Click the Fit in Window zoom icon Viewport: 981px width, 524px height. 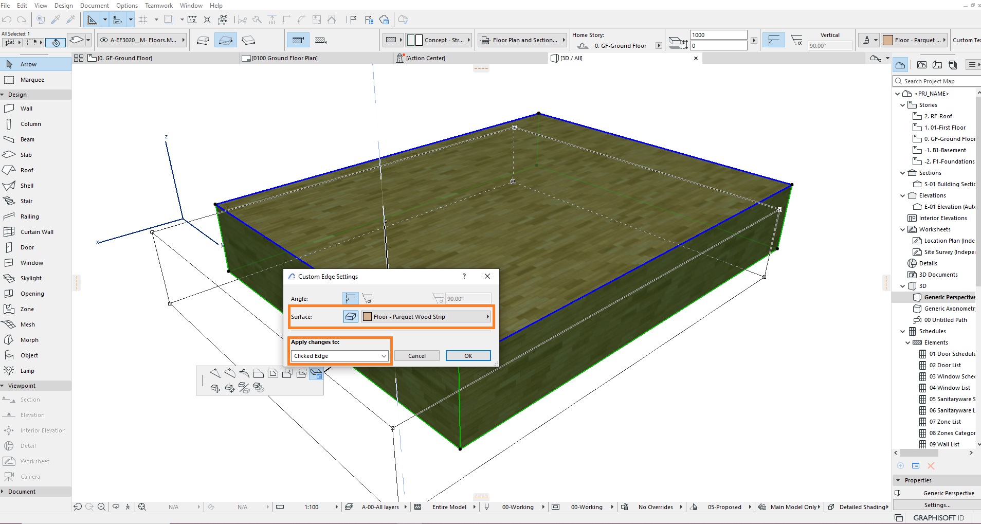click(x=142, y=507)
